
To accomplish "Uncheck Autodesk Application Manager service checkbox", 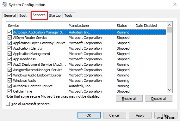I will pos(9,32).
